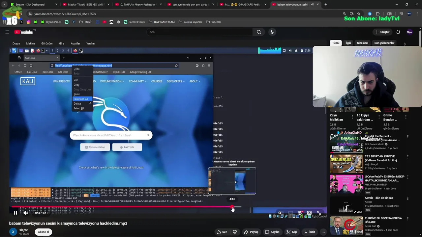Click the search icon in Kali search box

[148, 135]
